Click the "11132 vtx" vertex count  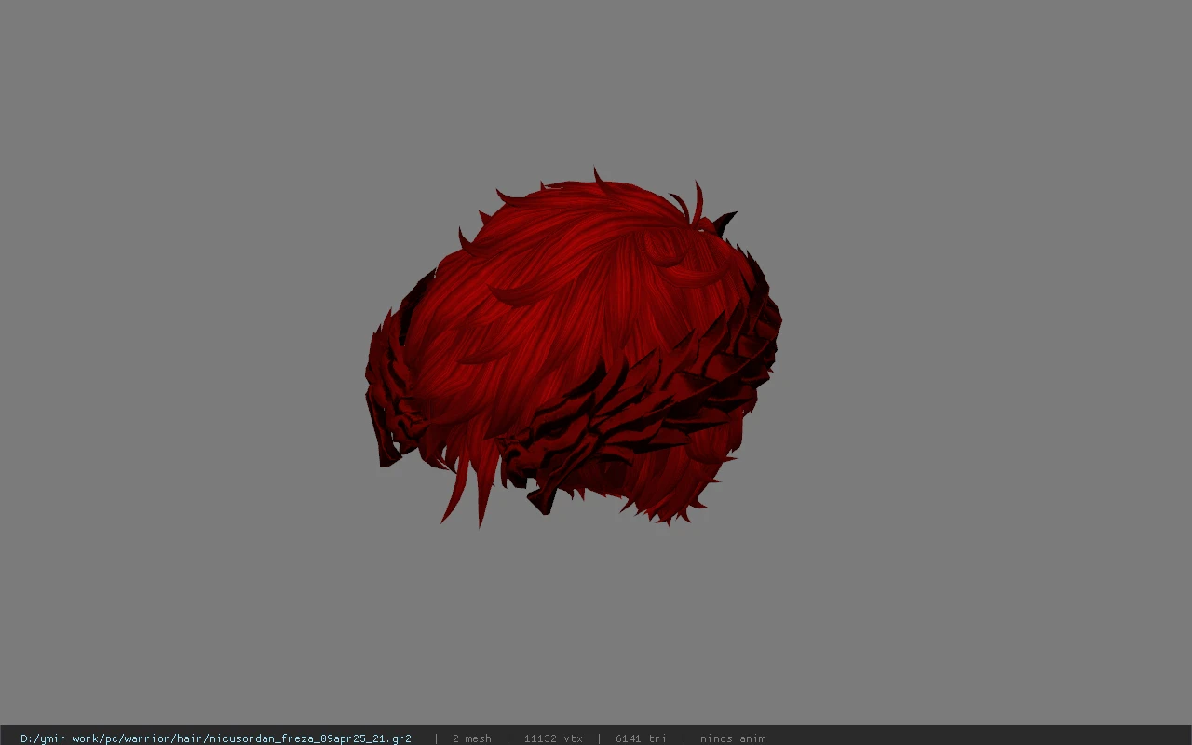(x=553, y=738)
